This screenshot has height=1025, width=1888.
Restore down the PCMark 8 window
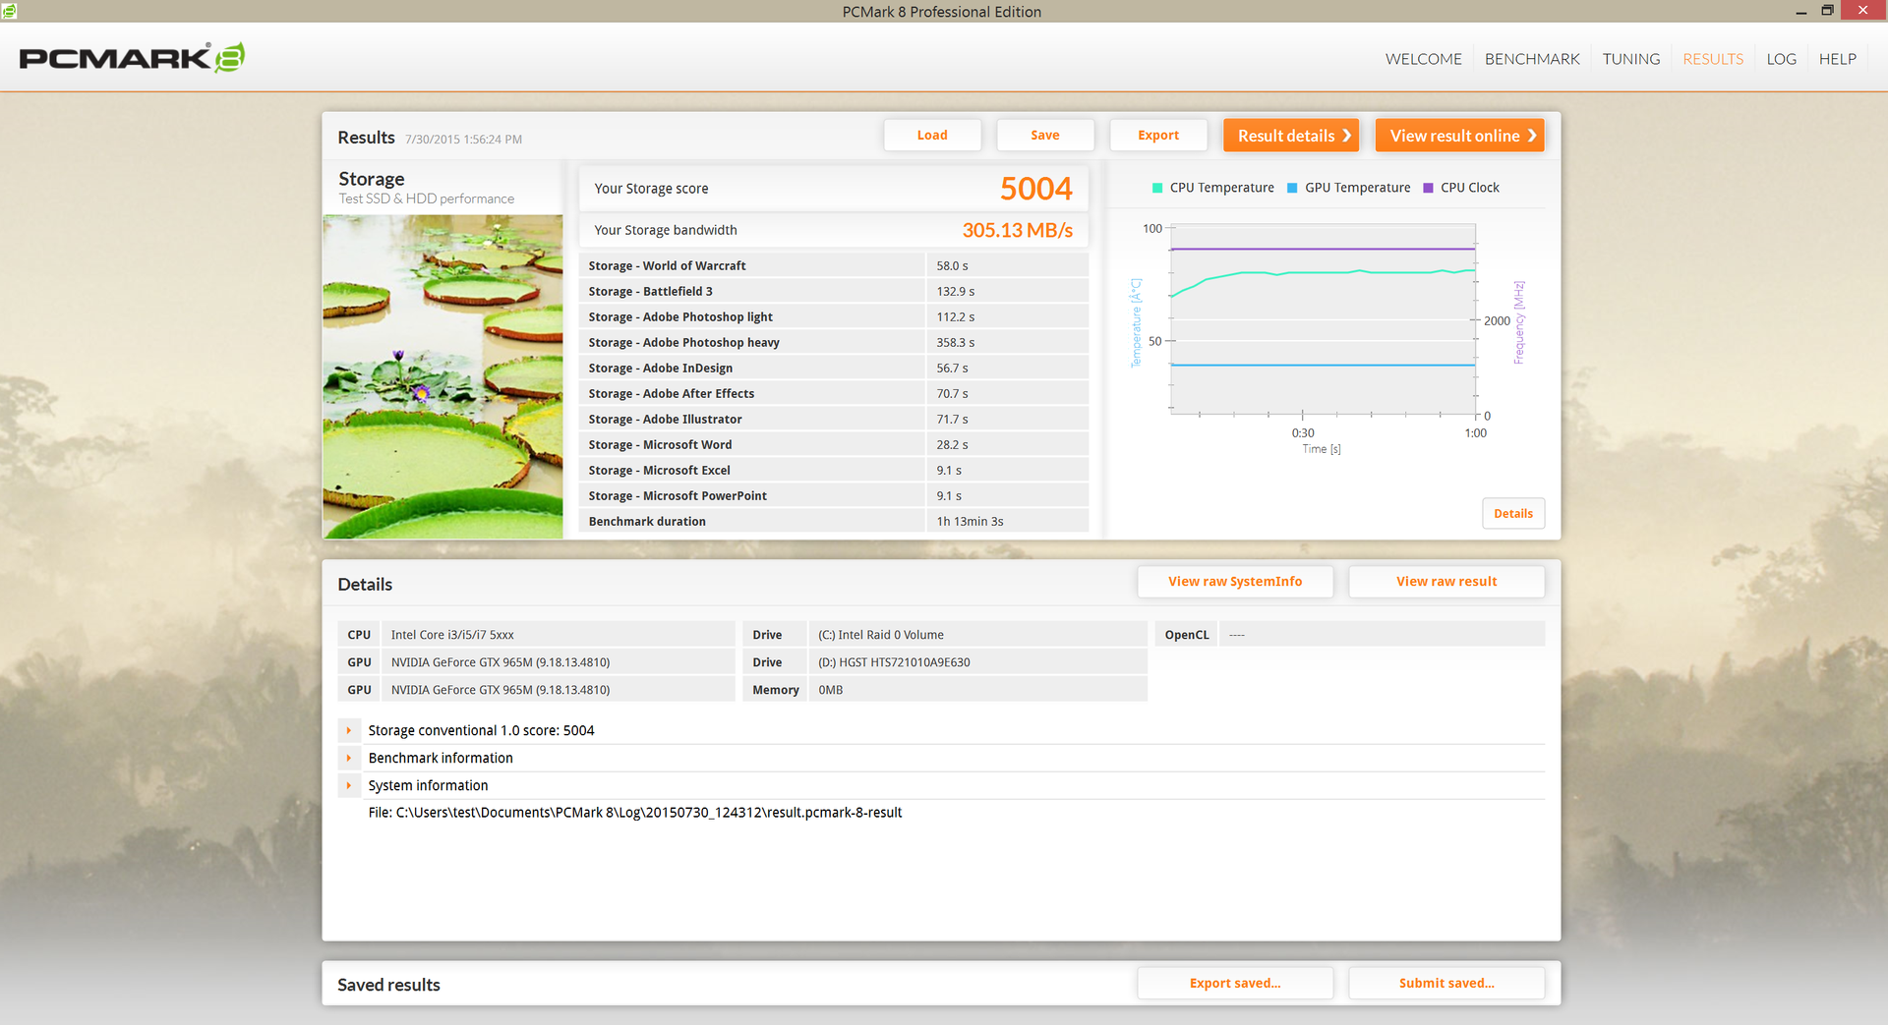click(1827, 11)
